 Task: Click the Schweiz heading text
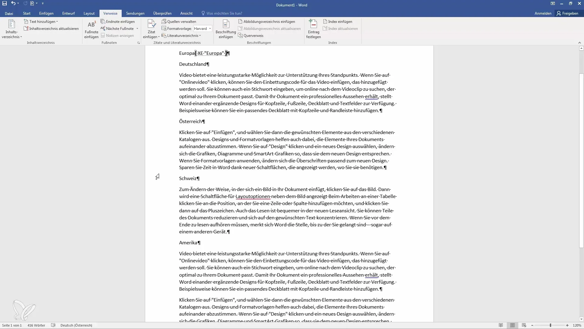(188, 179)
